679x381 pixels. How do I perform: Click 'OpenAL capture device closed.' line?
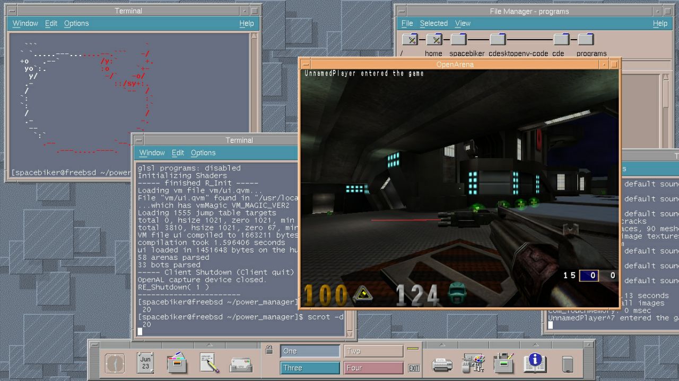click(x=202, y=279)
